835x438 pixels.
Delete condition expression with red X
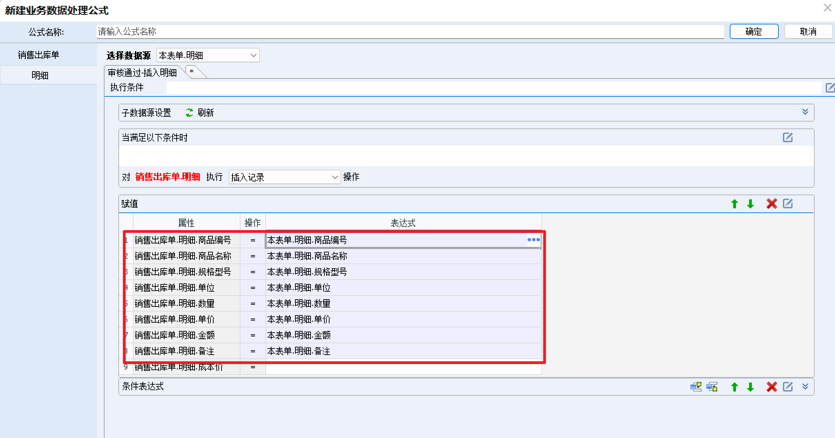point(772,387)
